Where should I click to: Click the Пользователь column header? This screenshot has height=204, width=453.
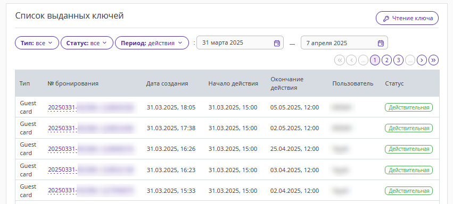[x=353, y=83]
